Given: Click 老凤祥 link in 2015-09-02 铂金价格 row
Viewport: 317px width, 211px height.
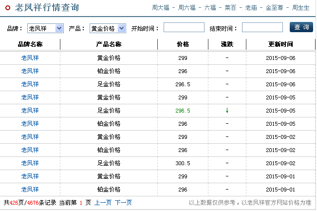Looking at the screenshot, I should coord(30,150).
